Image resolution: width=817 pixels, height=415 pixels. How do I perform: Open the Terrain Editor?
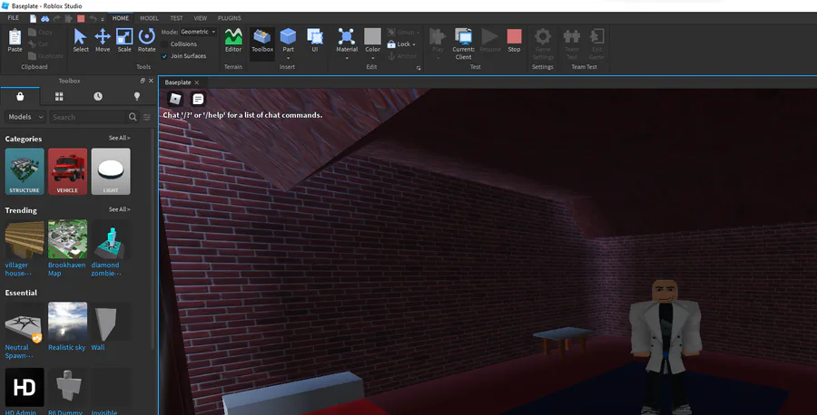point(233,40)
